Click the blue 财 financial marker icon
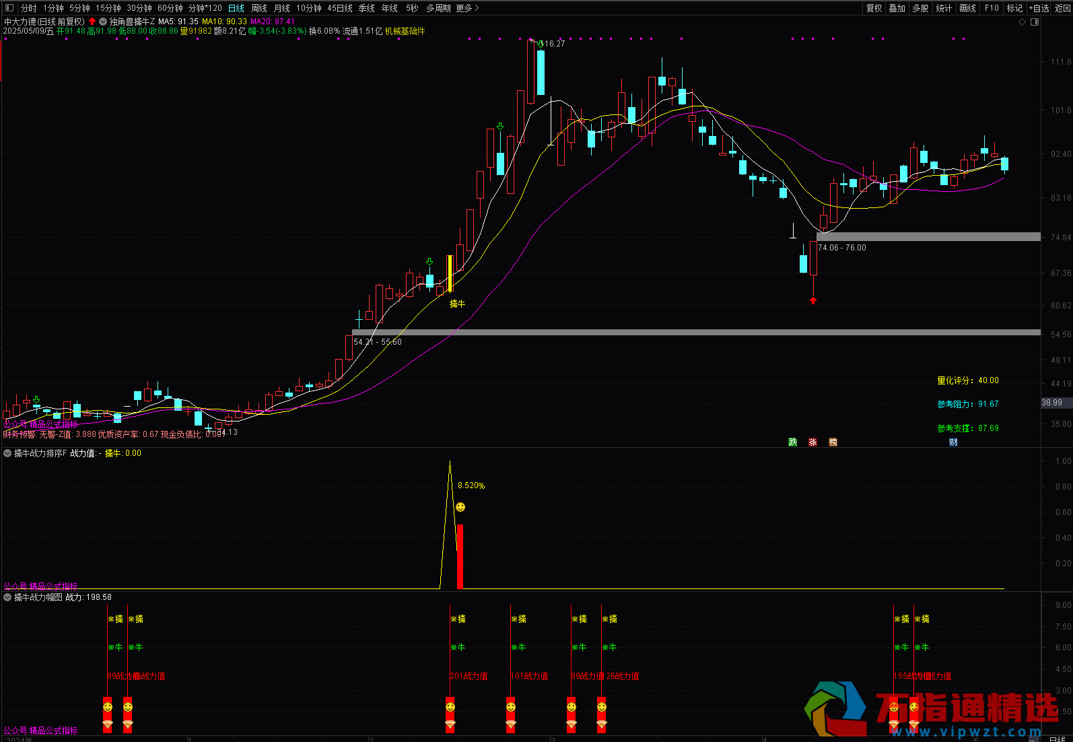 tap(953, 442)
